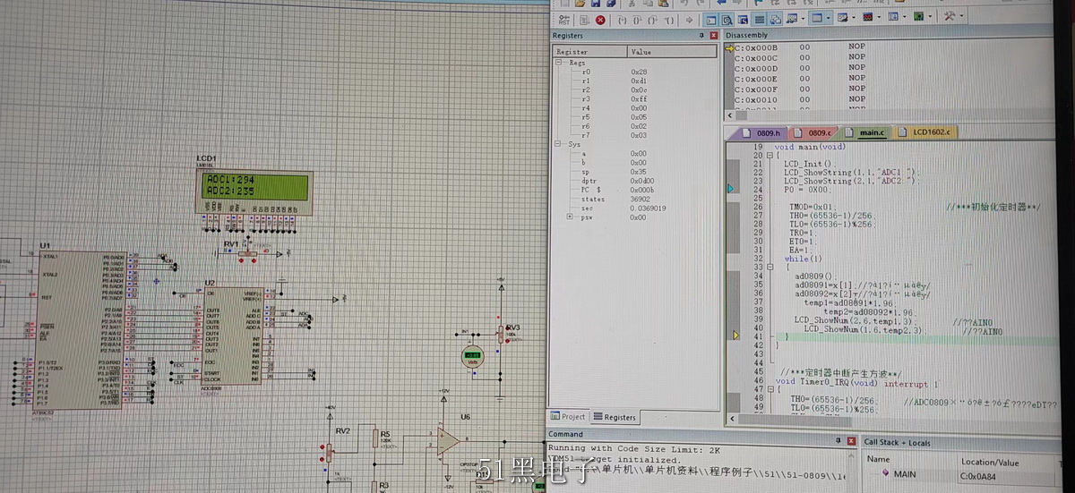Pin the Registers panel with autohide pin
The width and height of the screenshot is (1075, 493).
pos(701,36)
